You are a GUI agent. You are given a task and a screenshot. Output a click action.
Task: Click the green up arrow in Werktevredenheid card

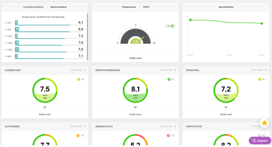tap(169, 80)
